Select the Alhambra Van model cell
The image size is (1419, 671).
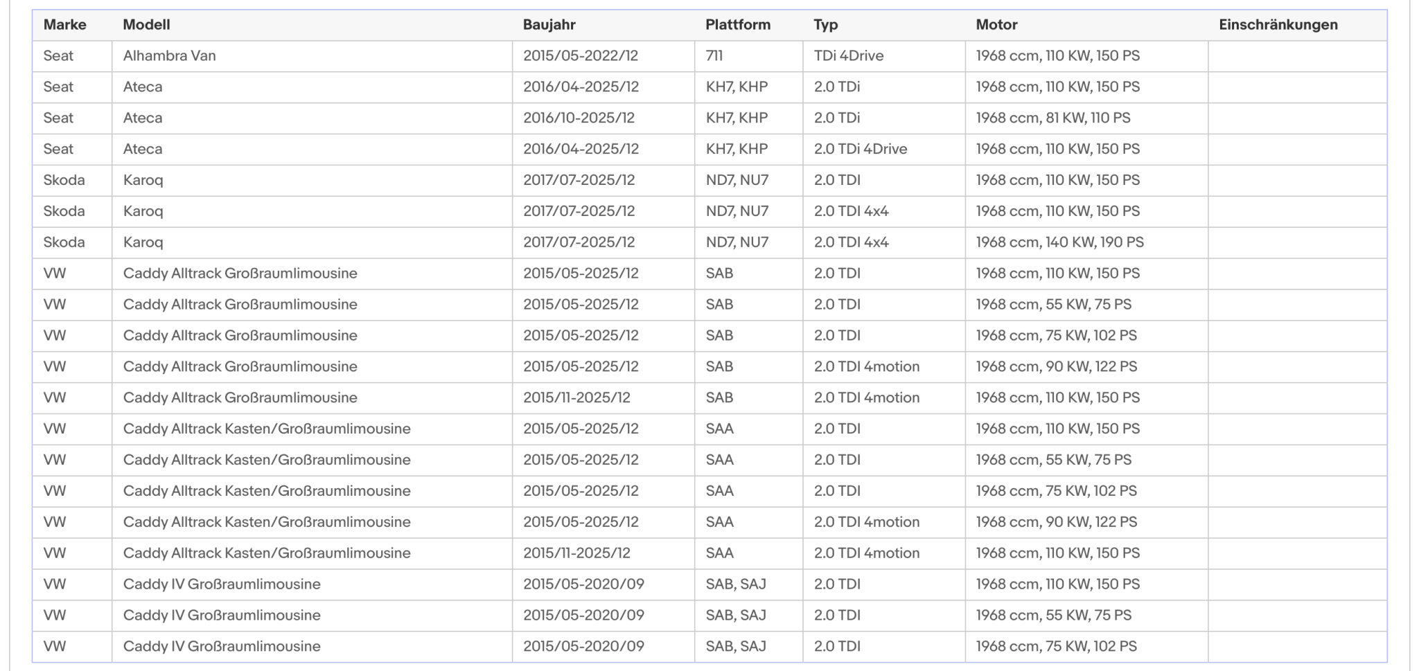click(312, 56)
